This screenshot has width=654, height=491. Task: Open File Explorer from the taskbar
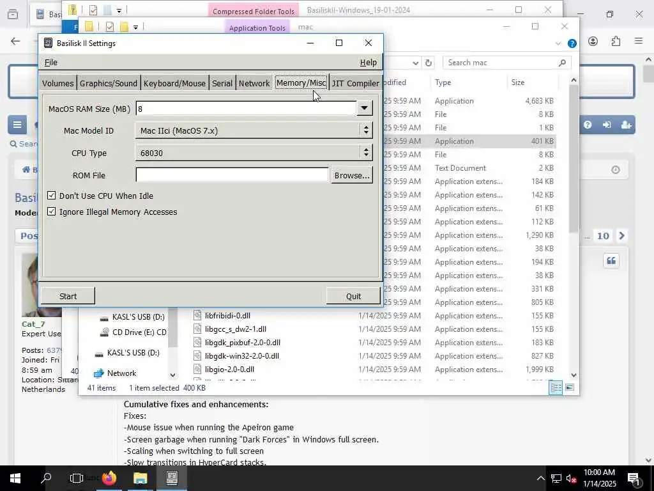click(140, 478)
